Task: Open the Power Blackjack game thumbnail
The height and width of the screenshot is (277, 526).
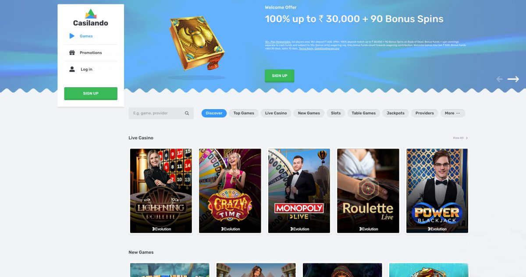Action: tap(437, 191)
